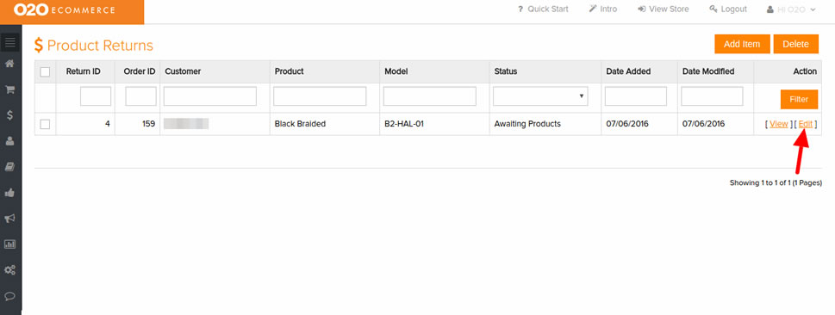Screen dimensions: 835x315
Task: Open the shopping cart icon in sidebar
Action: pos(9,90)
